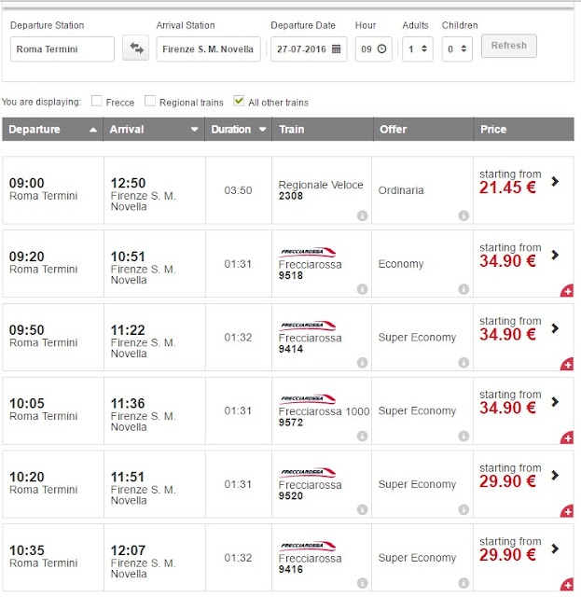Open 21.45 € price arrow for Regionale
581x597 pixels.
pos(556,182)
